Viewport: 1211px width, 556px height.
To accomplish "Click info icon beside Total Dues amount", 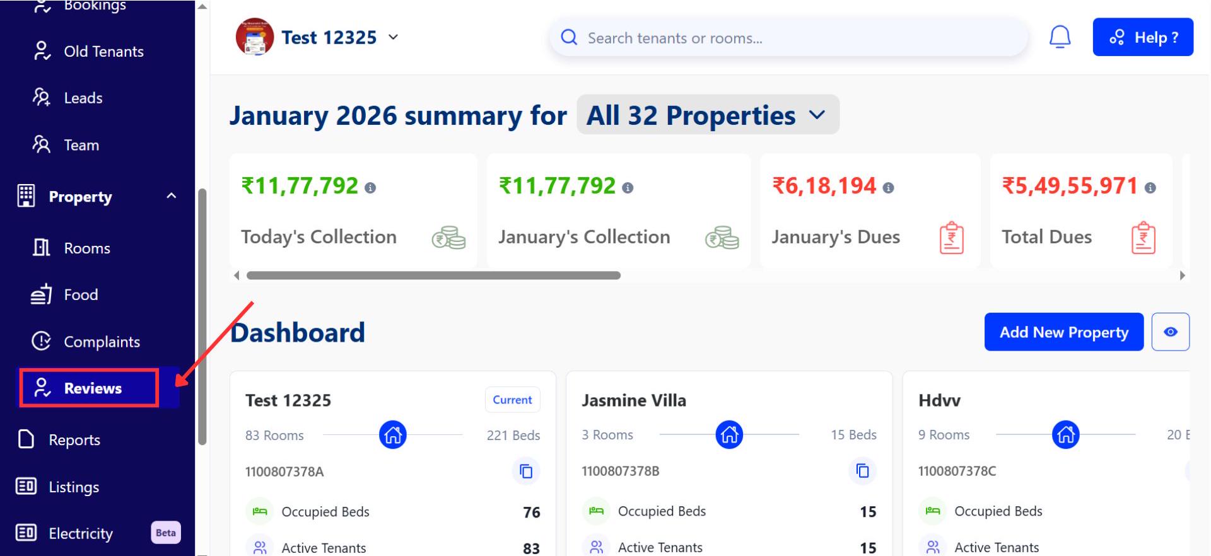I will tap(1150, 188).
